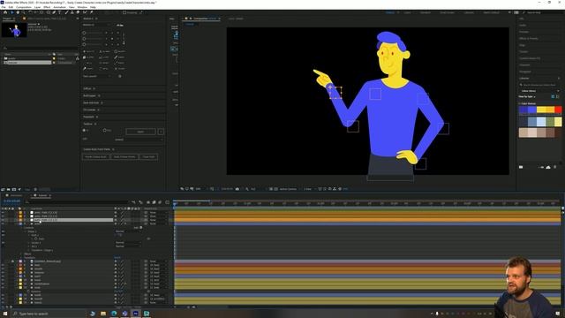Image resolution: width=565 pixels, height=318 pixels.
Task: Toggle motion blur switch in timeline header
Action: click(160, 202)
